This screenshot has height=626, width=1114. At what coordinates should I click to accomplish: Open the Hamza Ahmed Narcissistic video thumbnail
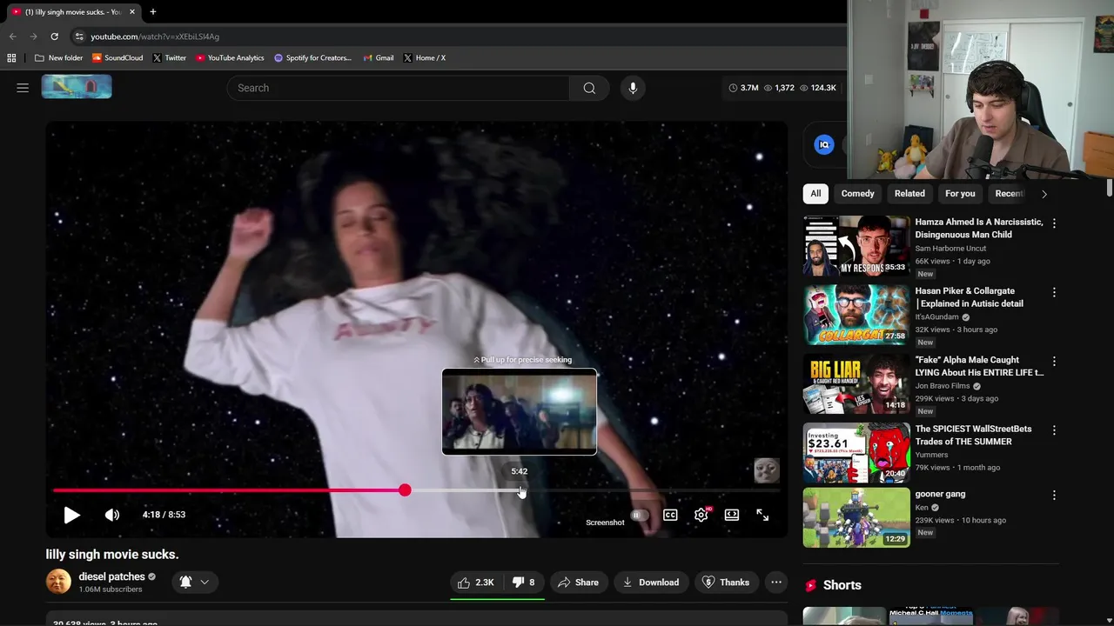(856, 246)
